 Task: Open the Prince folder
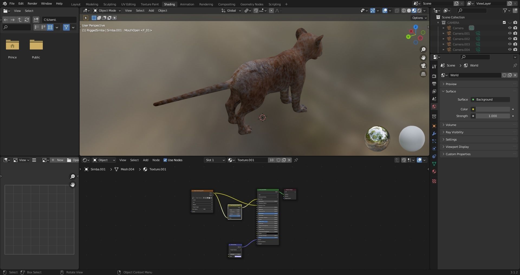(12, 49)
